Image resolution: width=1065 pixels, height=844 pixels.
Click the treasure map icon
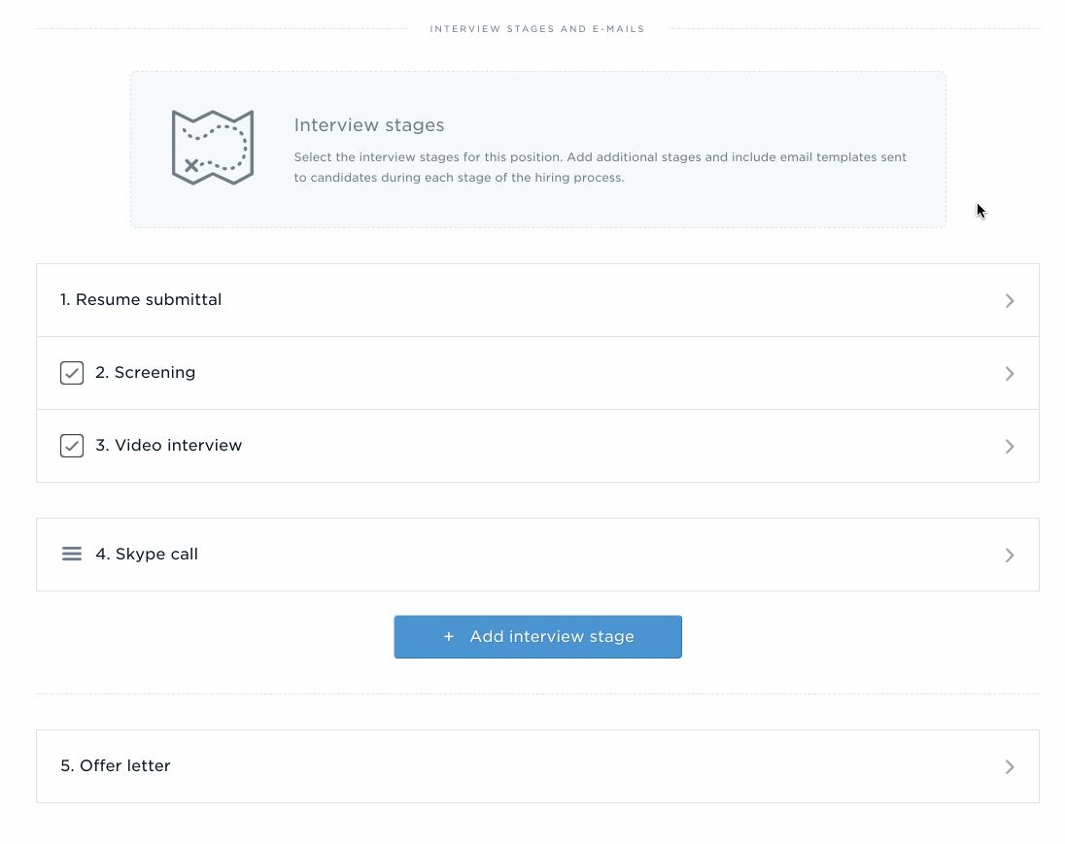(213, 148)
